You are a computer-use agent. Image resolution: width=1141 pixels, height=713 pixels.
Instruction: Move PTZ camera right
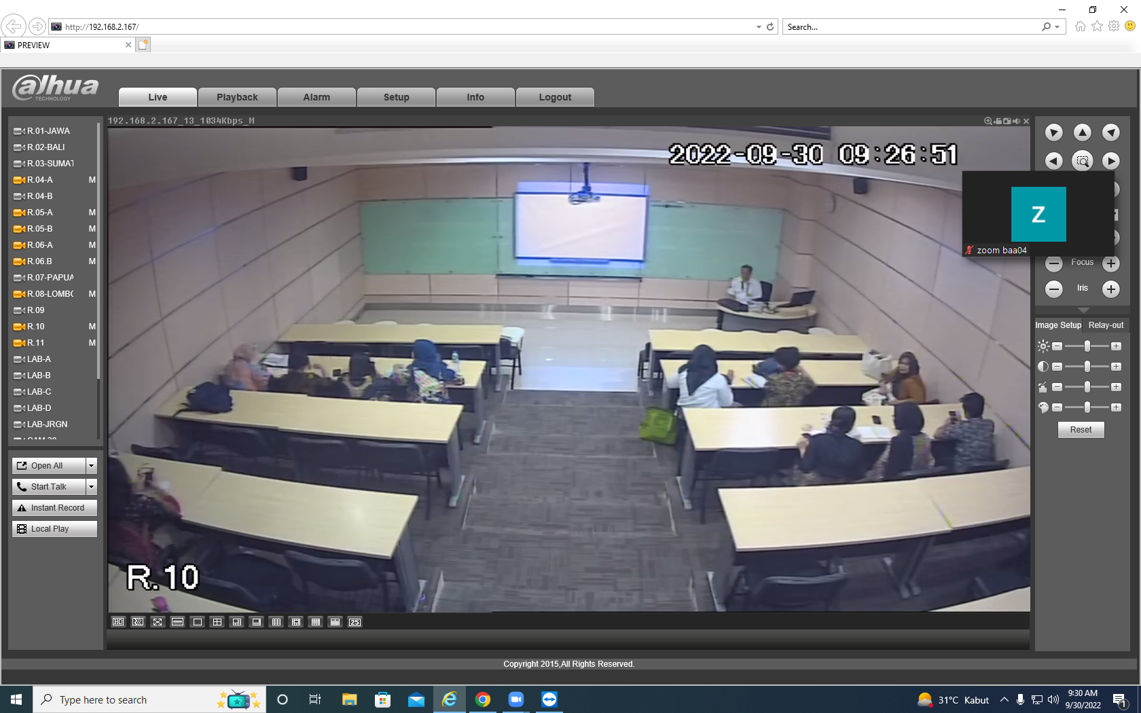tap(1111, 161)
